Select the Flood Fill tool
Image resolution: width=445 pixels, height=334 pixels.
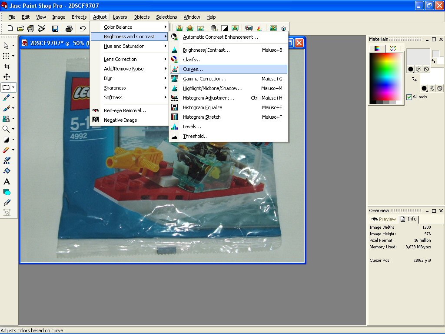coord(7,171)
